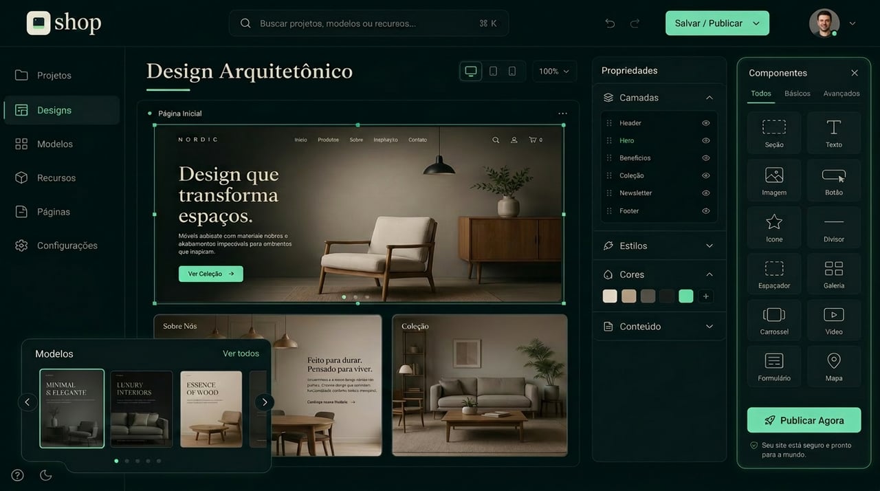Hide the Header layer
Viewport: 880px width, 491px height.
[x=705, y=123]
